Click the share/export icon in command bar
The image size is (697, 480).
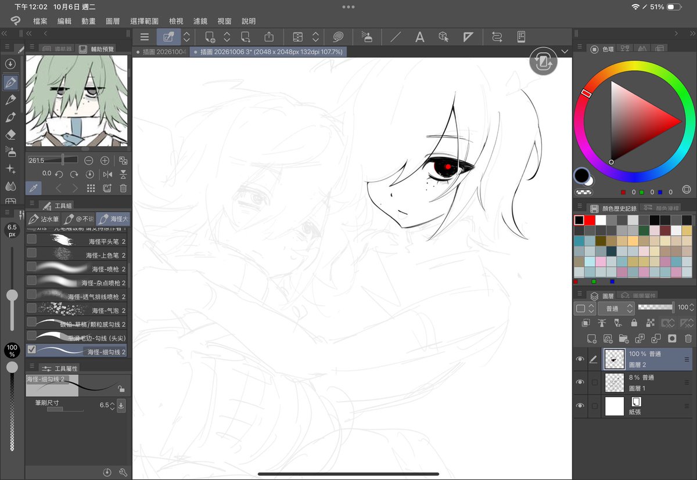(x=269, y=37)
